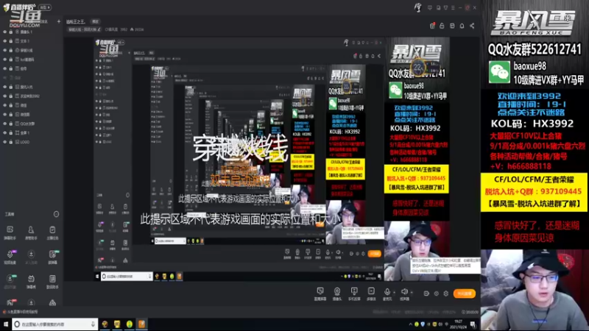Edit the 穿越火线 category tag
Viewport: 589px width, 331px height.
[84, 29]
